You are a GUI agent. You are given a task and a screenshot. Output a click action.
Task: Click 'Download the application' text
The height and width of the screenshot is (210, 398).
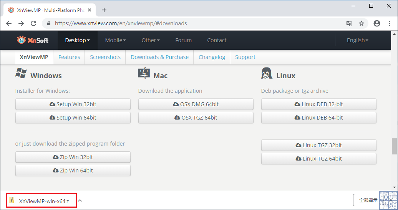pos(170,91)
